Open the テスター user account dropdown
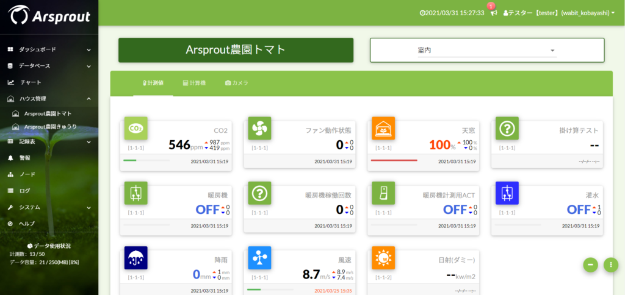Viewport: 625px width, 295px height. [x=559, y=13]
